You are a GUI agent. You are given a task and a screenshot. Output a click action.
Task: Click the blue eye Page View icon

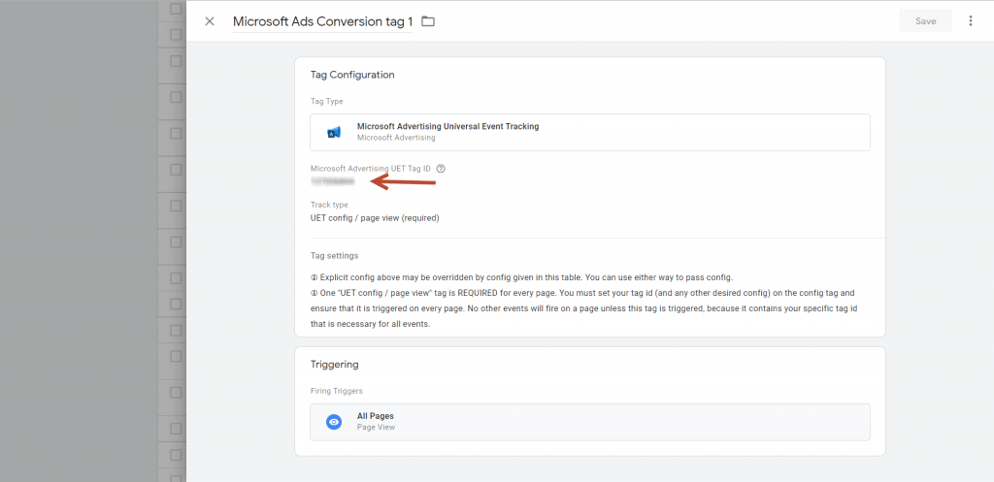point(334,422)
